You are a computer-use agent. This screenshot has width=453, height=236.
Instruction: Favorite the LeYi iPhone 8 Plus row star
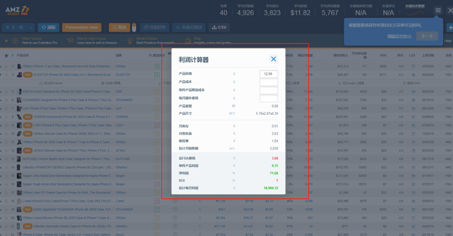coord(6,108)
